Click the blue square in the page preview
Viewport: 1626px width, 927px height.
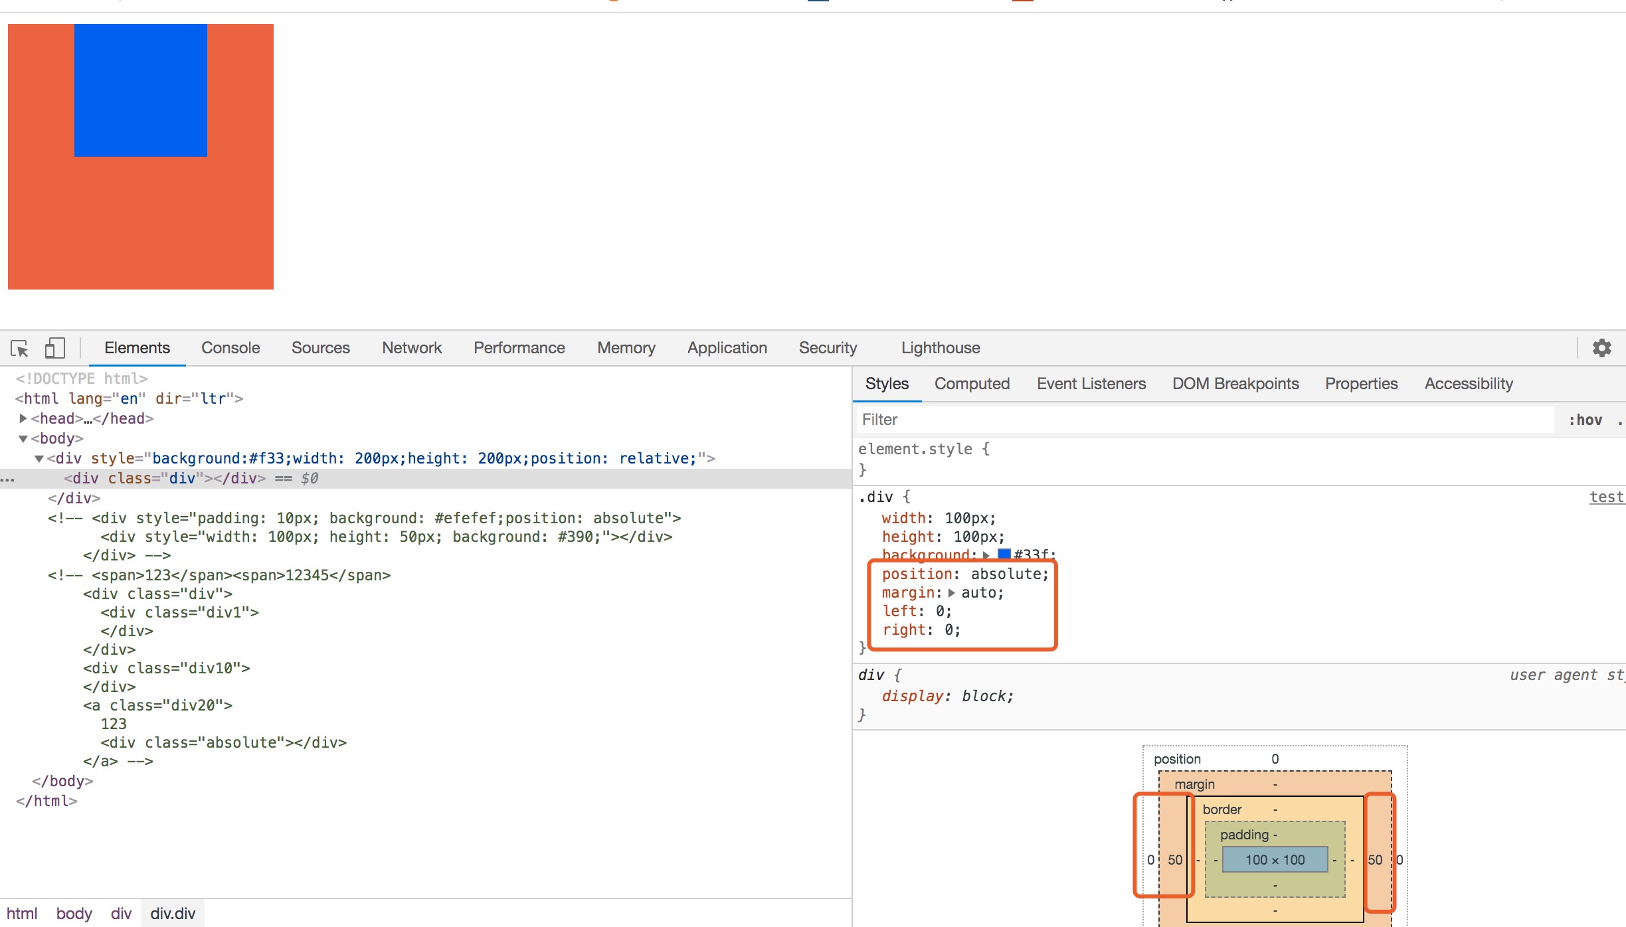[x=141, y=90]
